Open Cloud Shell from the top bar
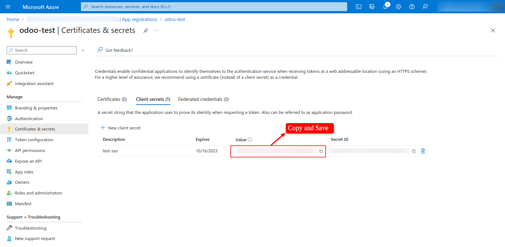This screenshot has height=247, width=505. point(358,7)
